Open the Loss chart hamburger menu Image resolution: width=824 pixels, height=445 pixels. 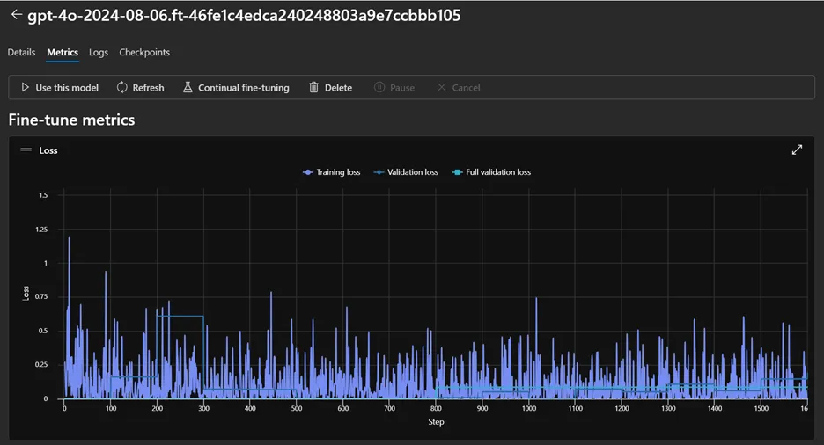(x=26, y=150)
